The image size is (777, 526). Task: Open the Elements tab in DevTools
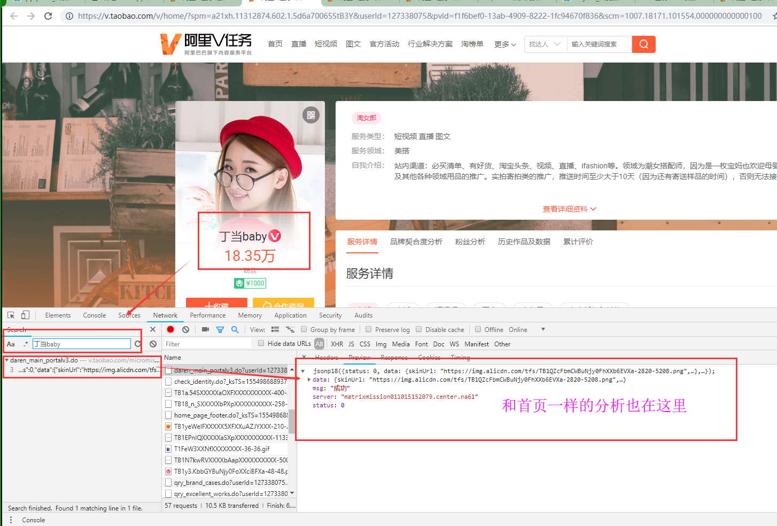(58, 315)
